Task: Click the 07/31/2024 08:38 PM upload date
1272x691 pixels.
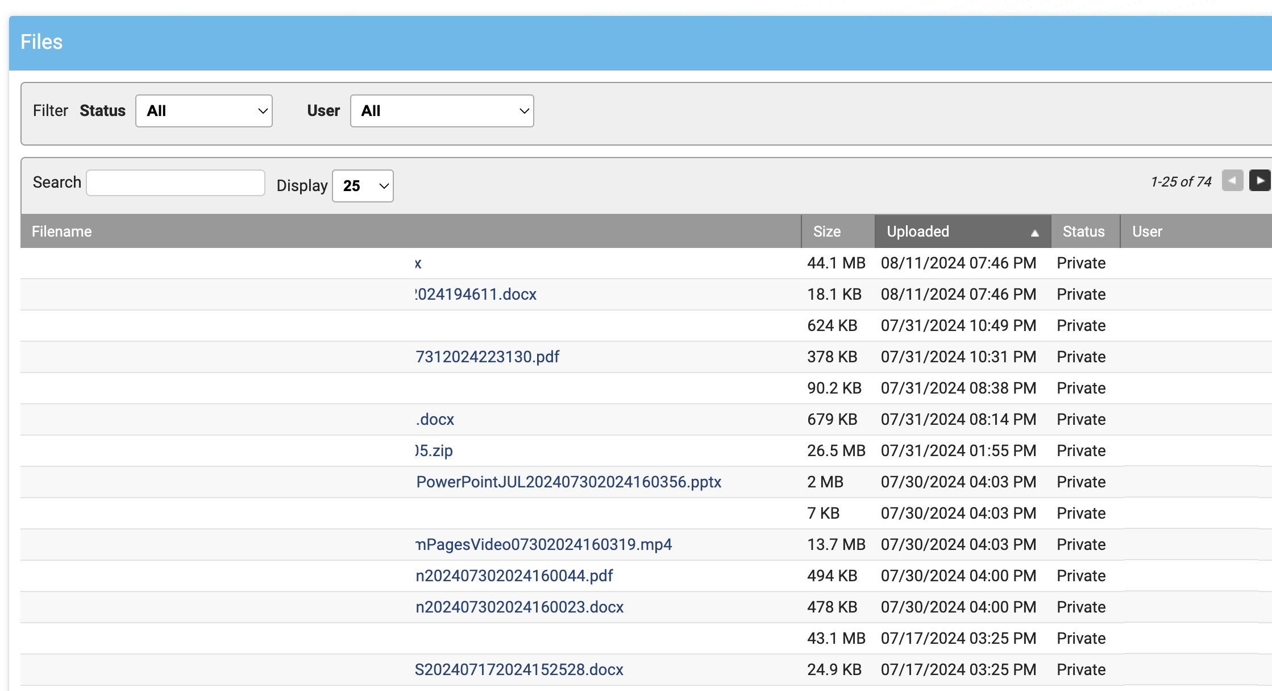Action: [958, 388]
